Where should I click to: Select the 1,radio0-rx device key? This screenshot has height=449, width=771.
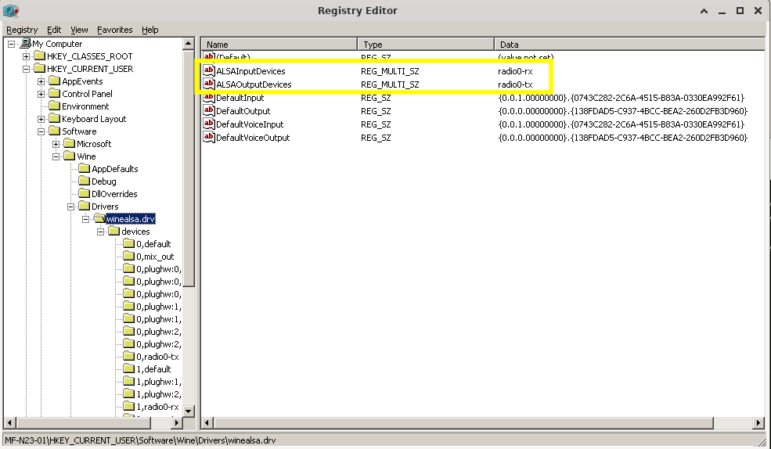pyautogui.click(x=157, y=407)
